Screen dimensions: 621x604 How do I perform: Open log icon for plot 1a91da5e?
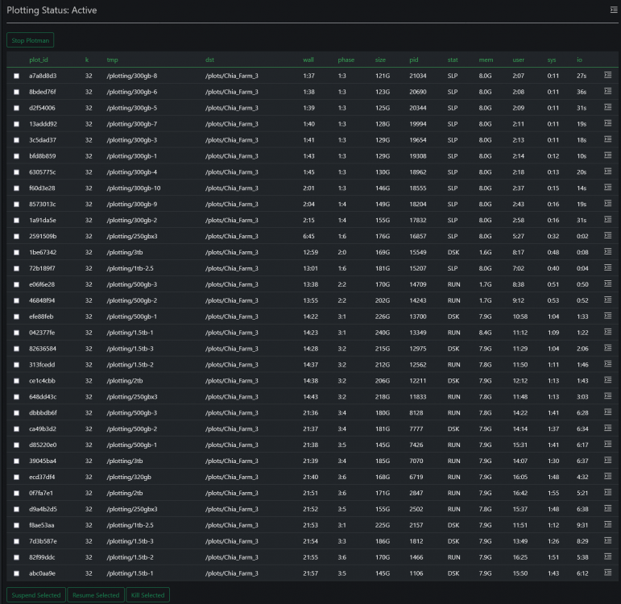click(607, 219)
